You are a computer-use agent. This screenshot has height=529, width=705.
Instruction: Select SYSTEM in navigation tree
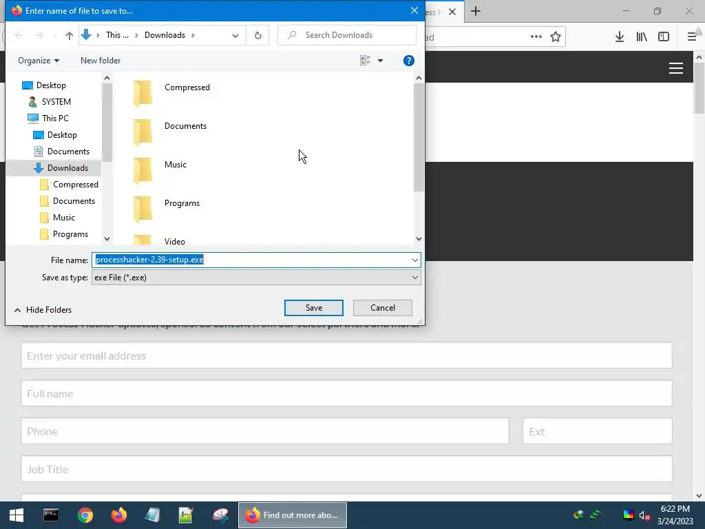pos(56,102)
